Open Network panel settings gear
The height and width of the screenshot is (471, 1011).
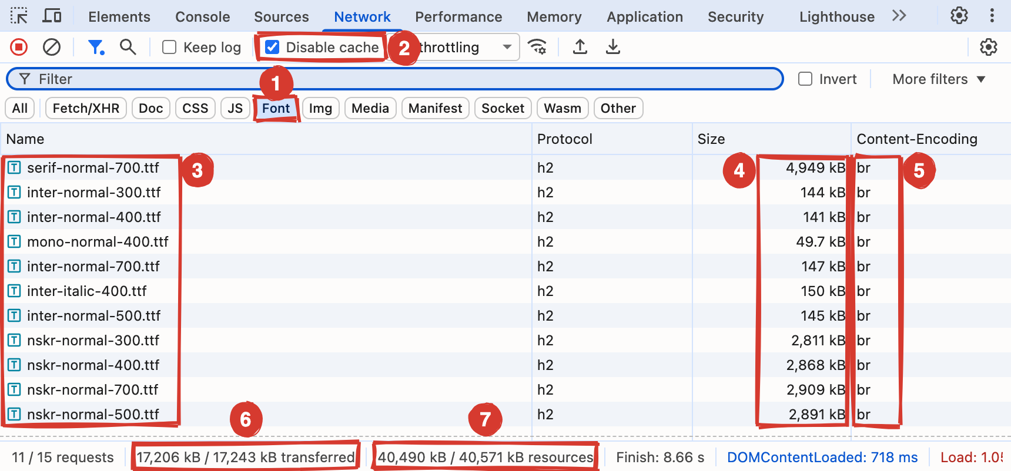point(989,47)
